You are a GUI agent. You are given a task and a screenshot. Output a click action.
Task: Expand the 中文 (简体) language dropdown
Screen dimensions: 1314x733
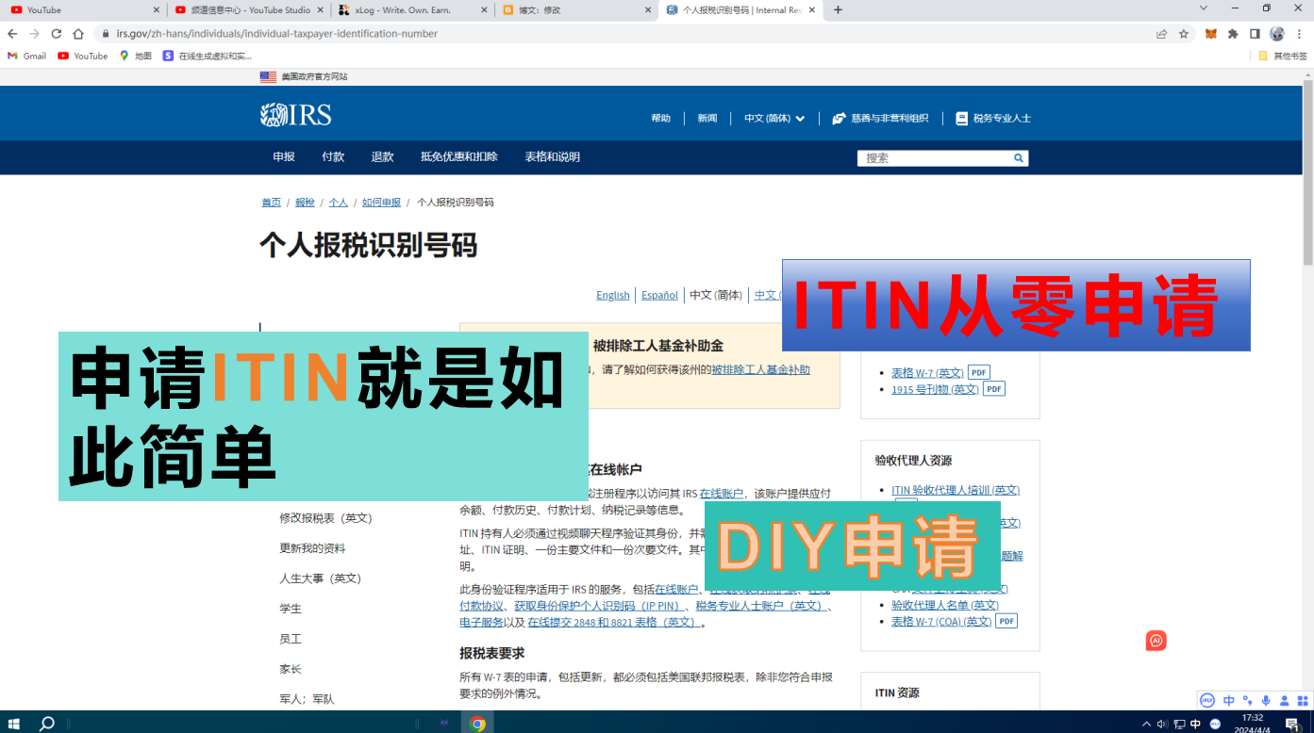(774, 119)
